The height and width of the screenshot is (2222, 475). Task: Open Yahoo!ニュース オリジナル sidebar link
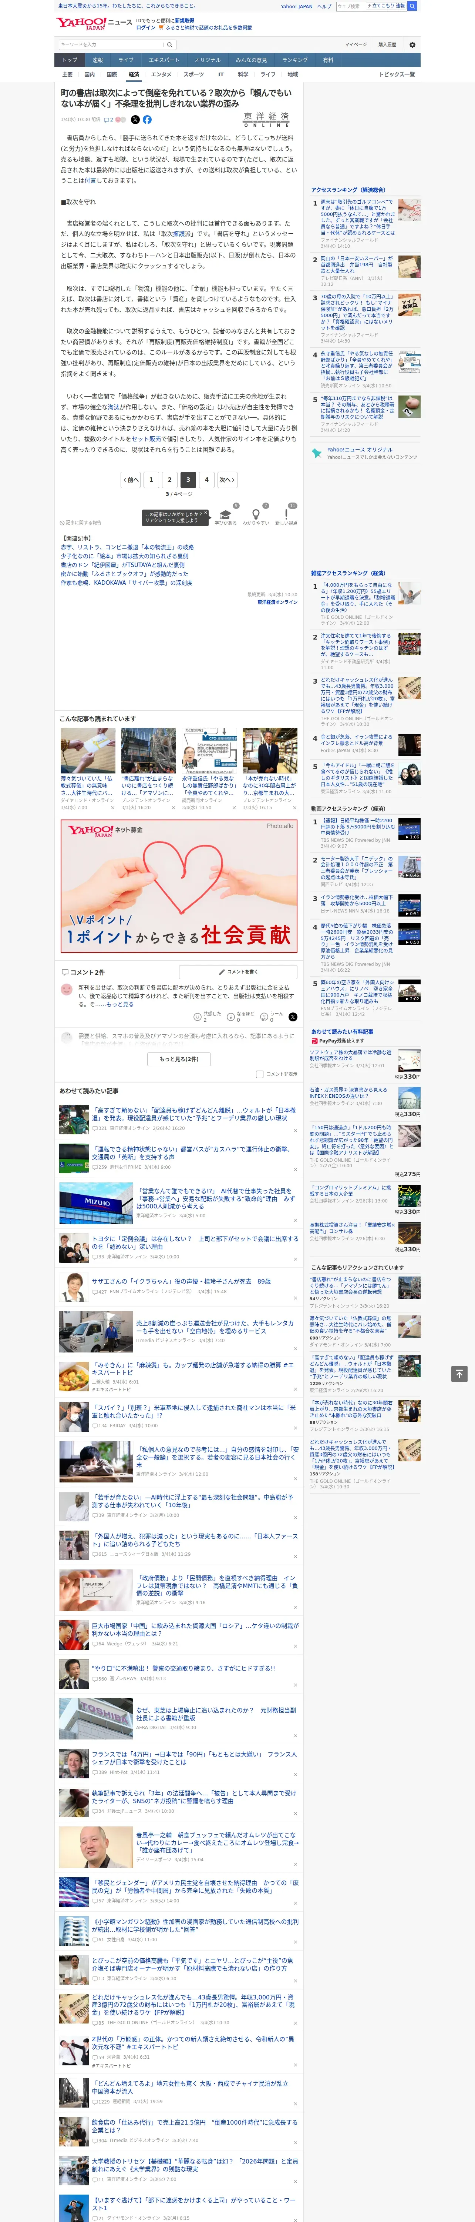[360, 450]
